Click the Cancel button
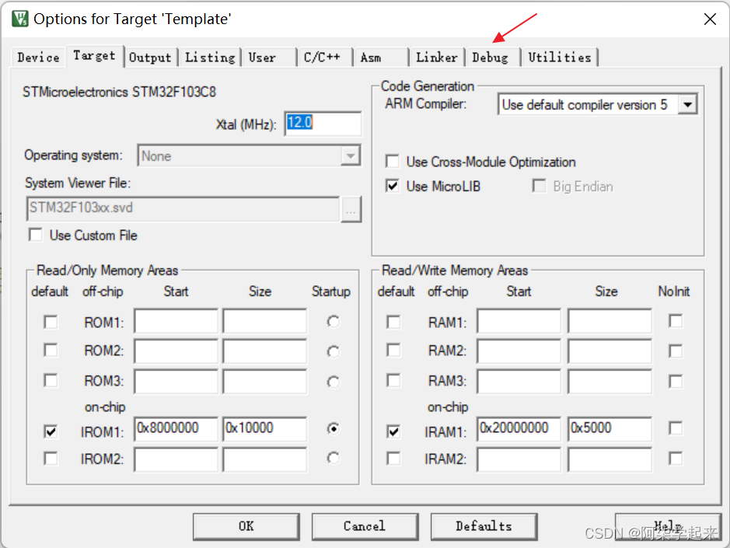Viewport: 730px width, 548px height. coord(365,526)
